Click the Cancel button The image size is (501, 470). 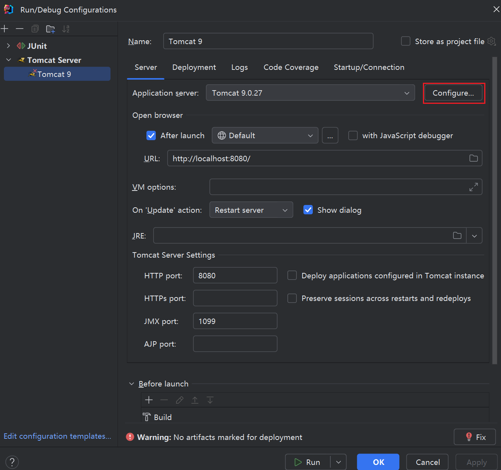click(x=428, y=462)
